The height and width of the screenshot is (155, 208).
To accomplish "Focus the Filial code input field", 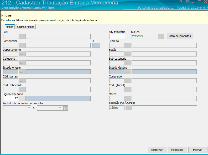I will point(11,36).
